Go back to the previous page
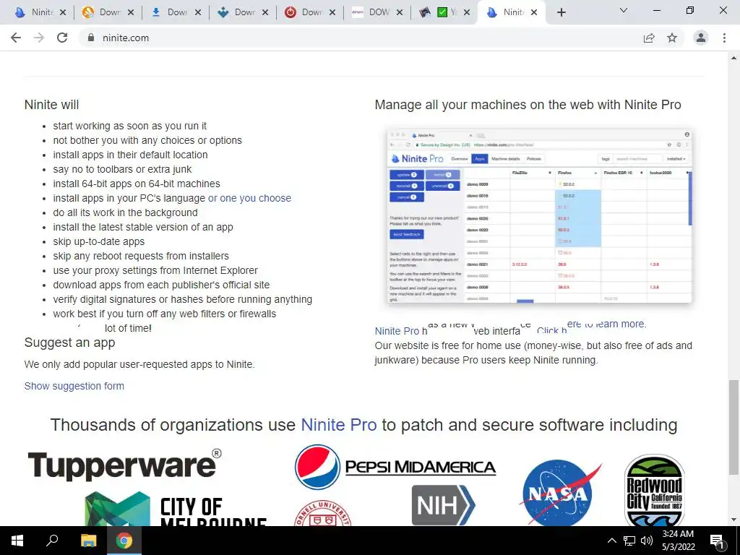740x555 pixels. [x=16, y=38]
